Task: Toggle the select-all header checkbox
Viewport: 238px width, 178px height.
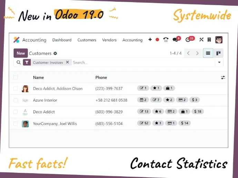Action: pos(16,77)
